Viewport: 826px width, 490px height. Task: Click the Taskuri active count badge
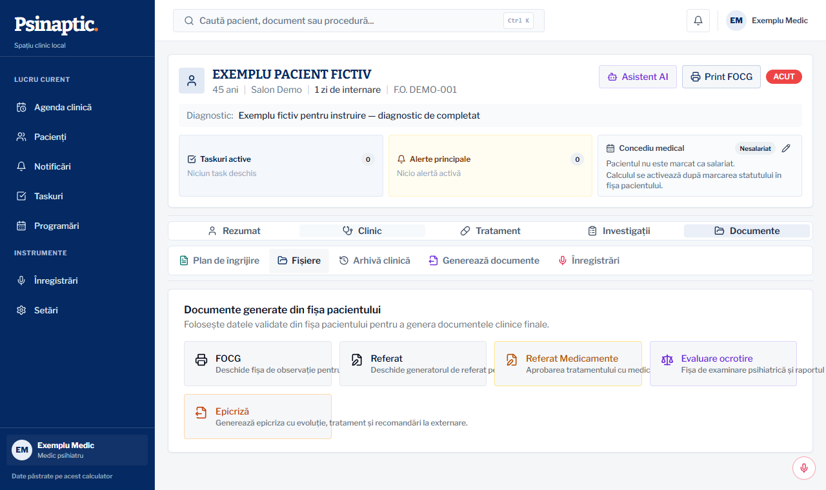pos(368,159)
